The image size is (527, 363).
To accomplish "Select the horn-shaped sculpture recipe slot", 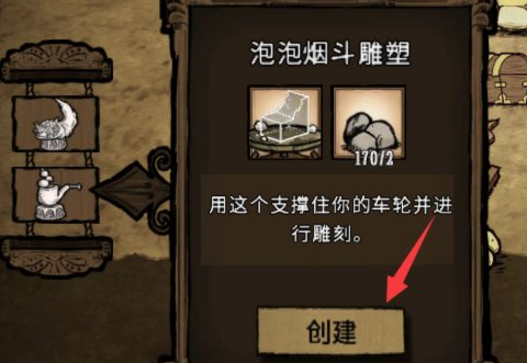I will pos(56,123).
